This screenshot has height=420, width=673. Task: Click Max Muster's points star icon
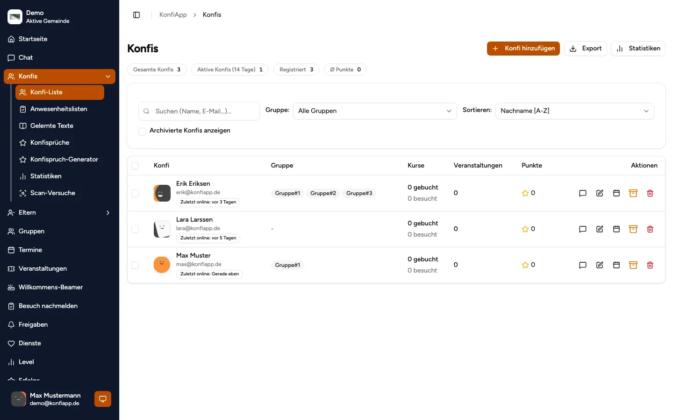525,265
